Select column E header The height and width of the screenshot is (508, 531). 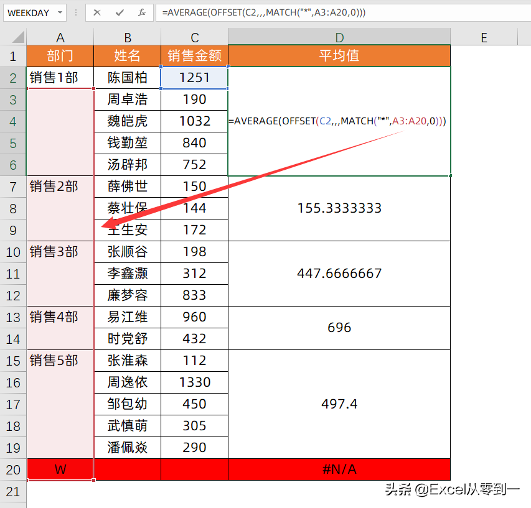484,37
